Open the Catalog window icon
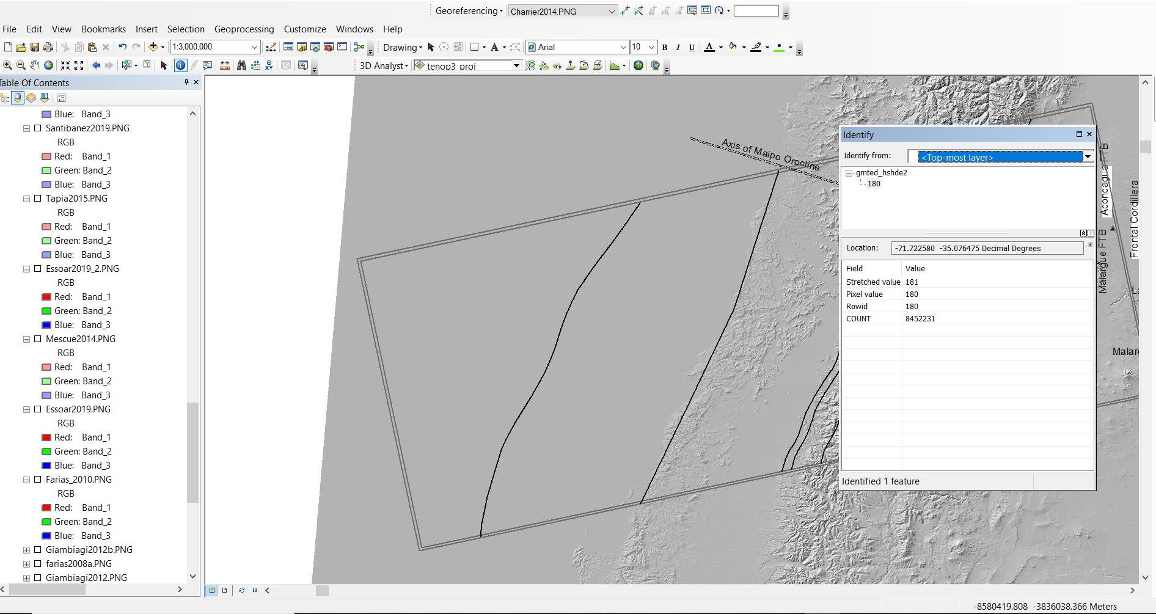The width and height of the screenshot is (1156, 614). pyautogui.click(x=302, y=47)
